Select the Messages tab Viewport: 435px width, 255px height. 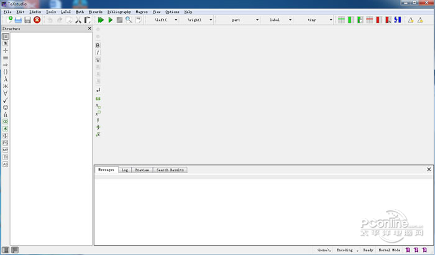pos(106,170)
